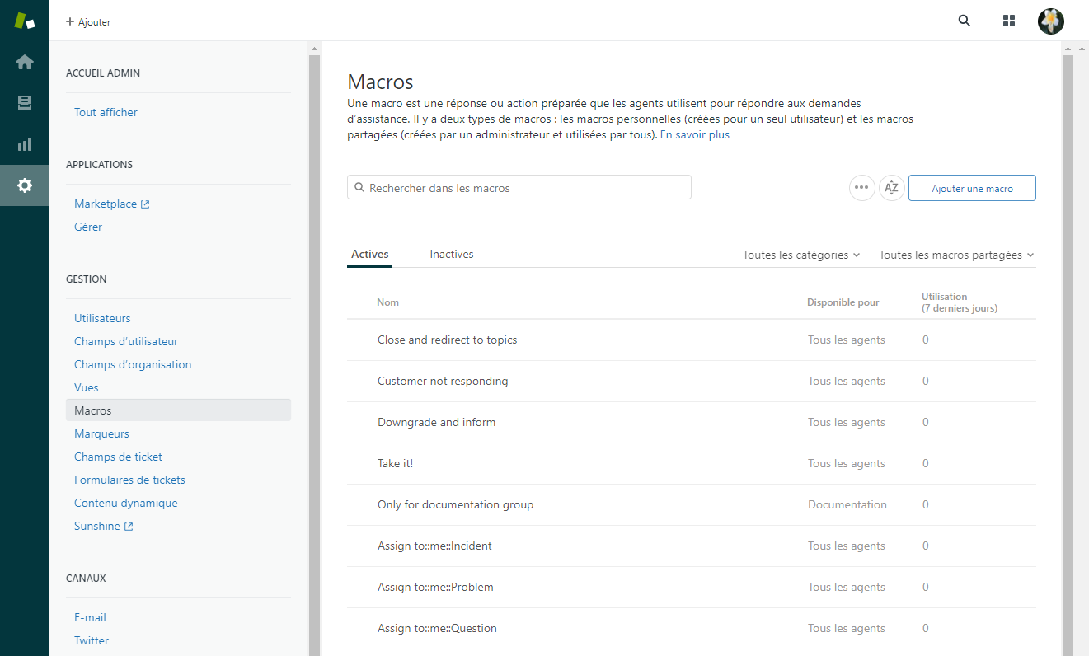The image size is (1089, 656).
Task: Expand Toutes les catégories dropdown
Action: [800, 255]
